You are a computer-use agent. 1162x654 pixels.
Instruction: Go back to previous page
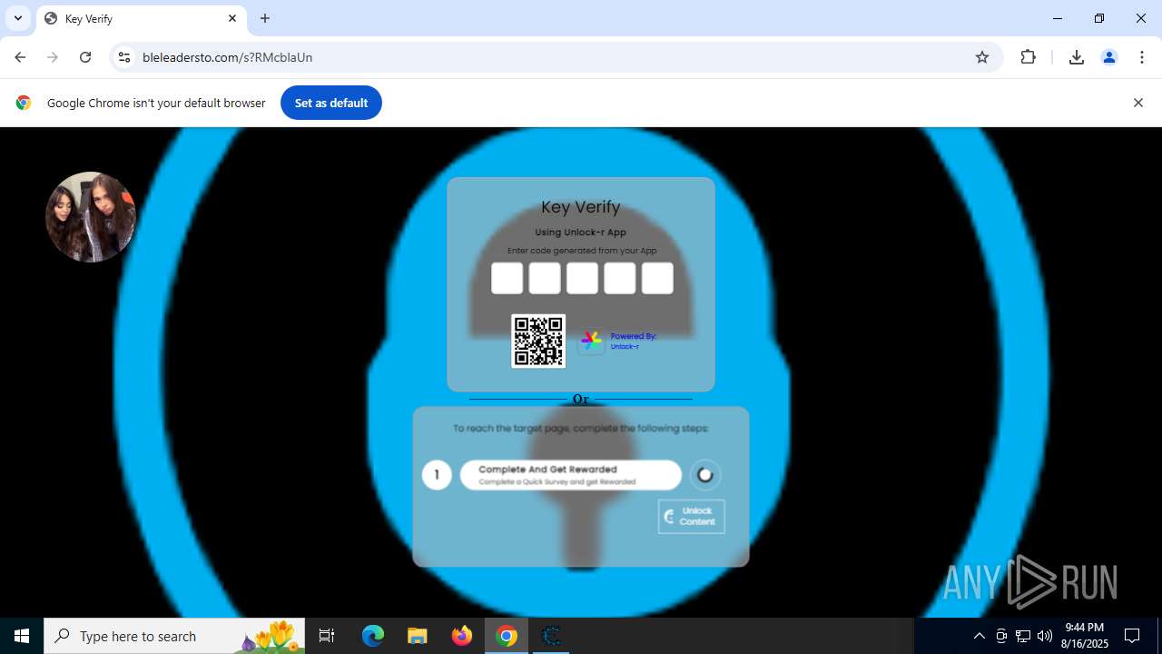(20, 57)
